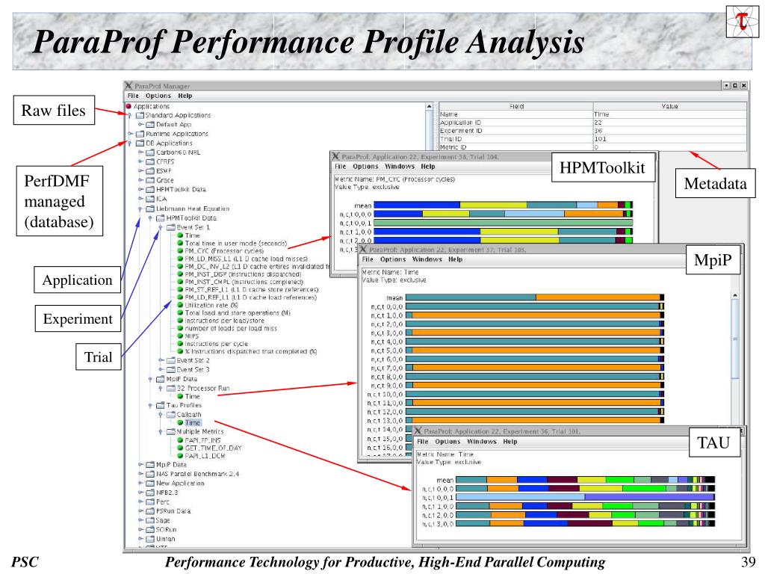The width and height of the screenshot is (765, 574).
Task: Click the Utilization rate metric icon
Action: pos(180,305)
